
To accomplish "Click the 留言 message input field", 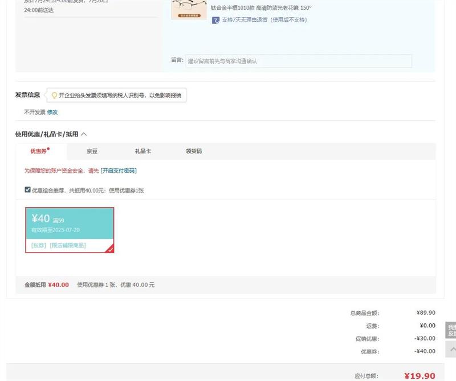I will coord(298,61).
